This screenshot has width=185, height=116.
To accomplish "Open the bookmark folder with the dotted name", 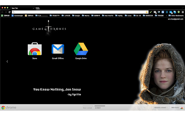I will pyautogui.click(x=42, y=15).
